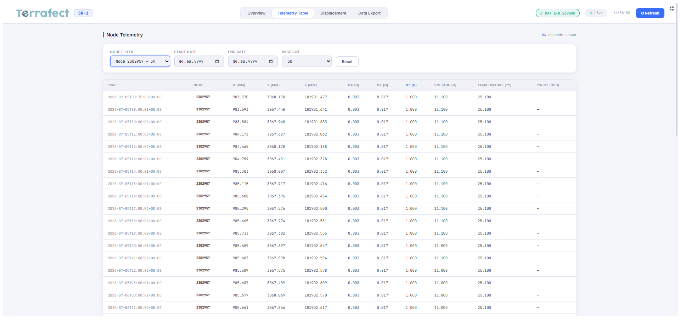The image size is (680, 334).
Task: Click the VOLTAGE (V) column header
Action: (445, 85)
